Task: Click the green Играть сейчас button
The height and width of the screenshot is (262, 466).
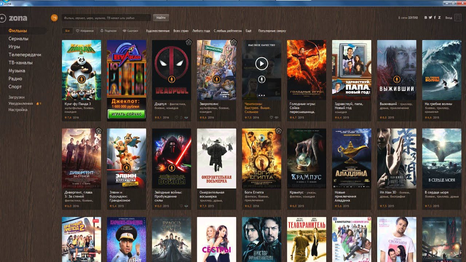Action: 126,114
